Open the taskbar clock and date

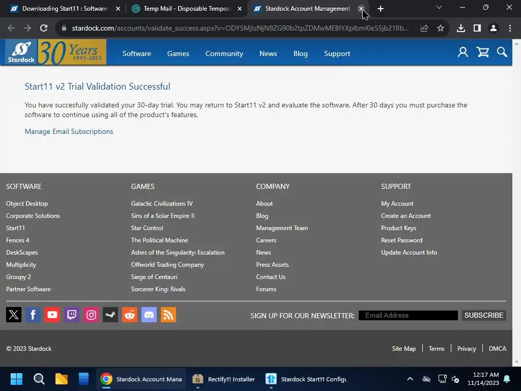coord(483,379)
